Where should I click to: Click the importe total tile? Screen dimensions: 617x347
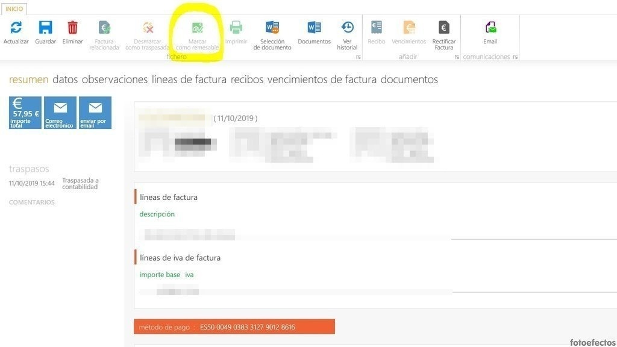25,113
